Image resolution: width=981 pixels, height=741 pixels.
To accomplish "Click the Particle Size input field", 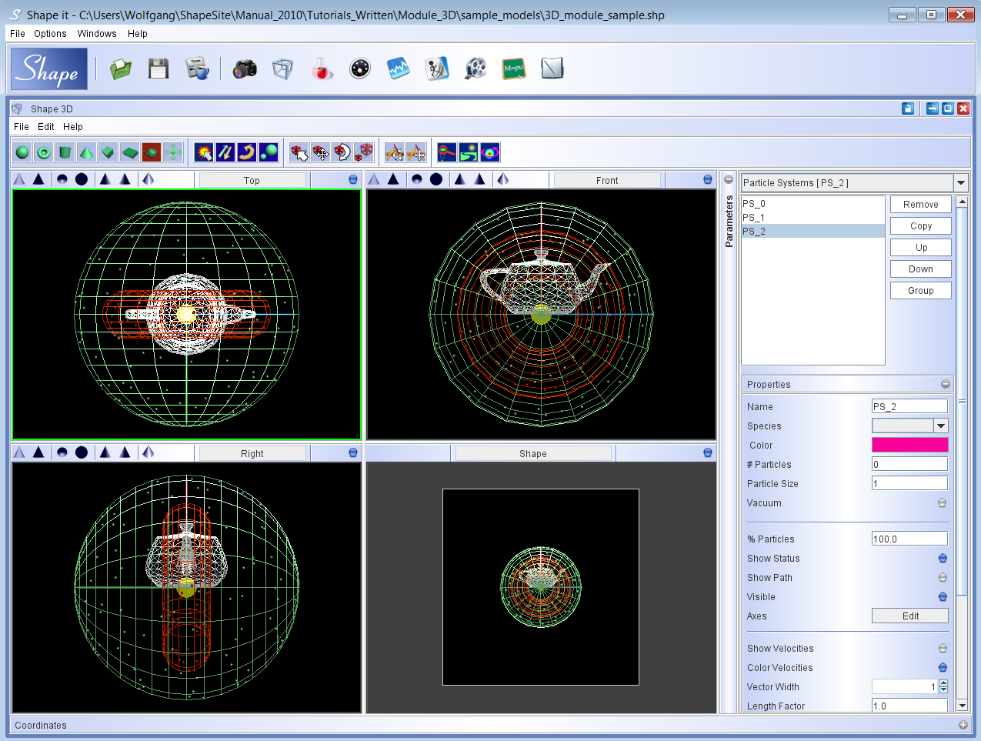I will pos(910,484).
